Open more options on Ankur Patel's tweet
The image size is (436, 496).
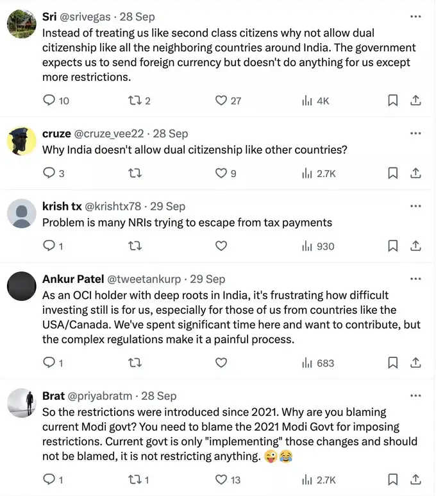(415, 279)
